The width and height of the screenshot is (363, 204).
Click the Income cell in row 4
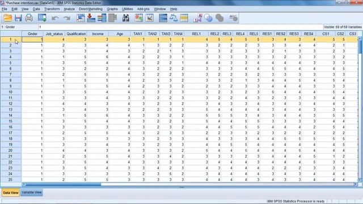[98, 57]
